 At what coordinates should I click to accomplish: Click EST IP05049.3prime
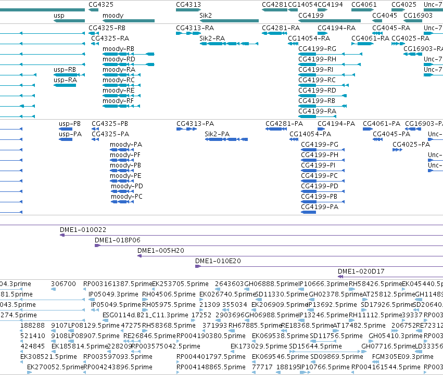coord(113,294)
